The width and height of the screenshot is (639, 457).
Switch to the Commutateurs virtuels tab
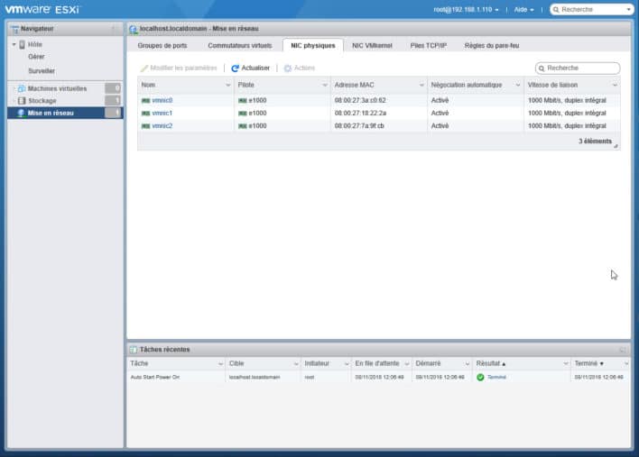tap(239, 45)
